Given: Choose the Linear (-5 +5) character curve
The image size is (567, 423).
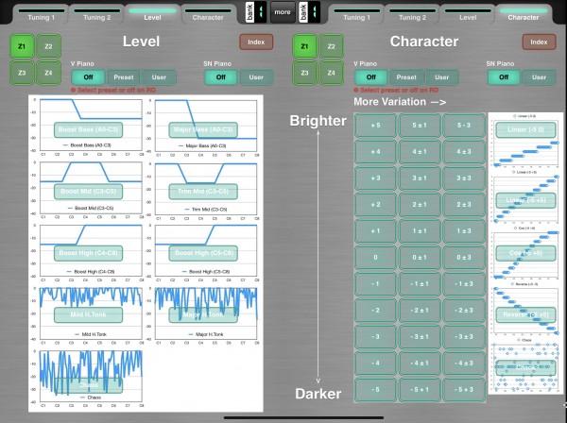Looking at the screenshot, I should [x=525, y=200].
